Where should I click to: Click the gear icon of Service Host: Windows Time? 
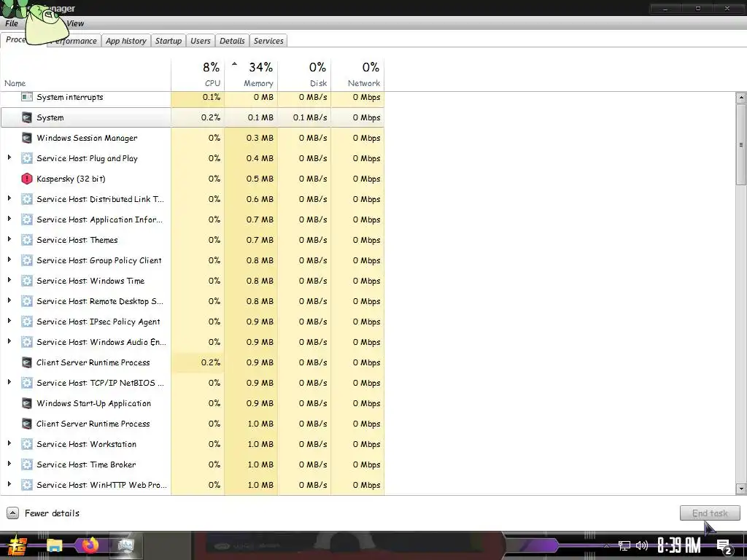[27, 281]
